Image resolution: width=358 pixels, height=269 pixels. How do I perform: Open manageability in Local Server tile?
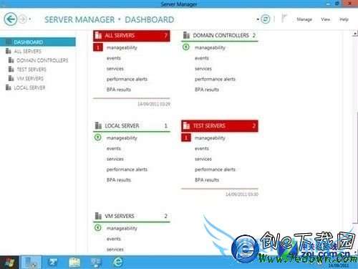122,138
